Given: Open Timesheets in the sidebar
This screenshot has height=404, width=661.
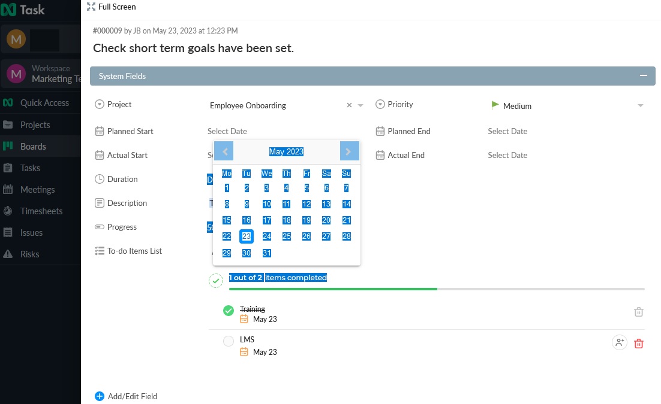Looking at the screenshot, I should coord(41,211).
